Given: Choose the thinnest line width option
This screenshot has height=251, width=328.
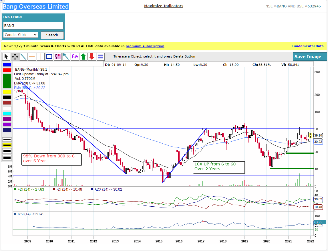Looking at the screenshot, I should [x=7, y=140].
